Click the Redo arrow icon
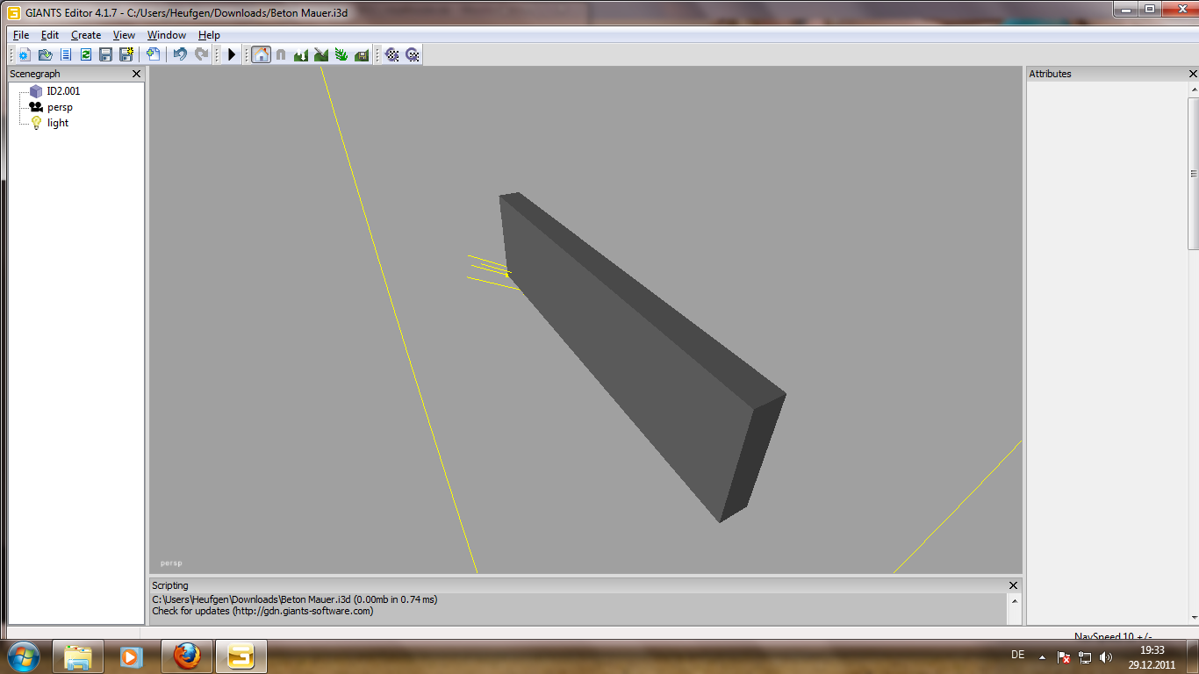 click(x=201, y=54)
